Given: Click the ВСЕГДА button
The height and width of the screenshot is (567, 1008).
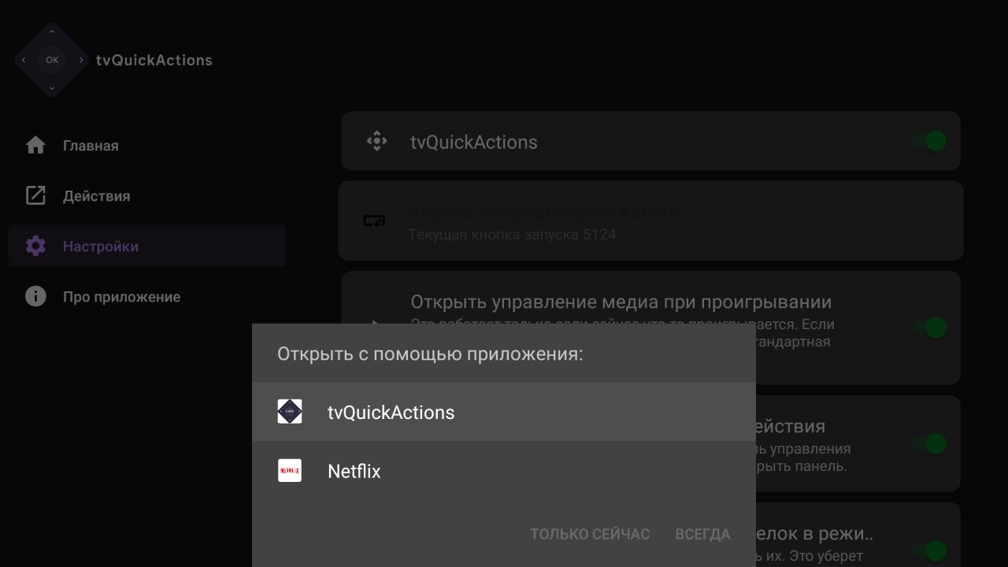Looking at the screenshot, I should pyautogui.click(x=702, y=534).
